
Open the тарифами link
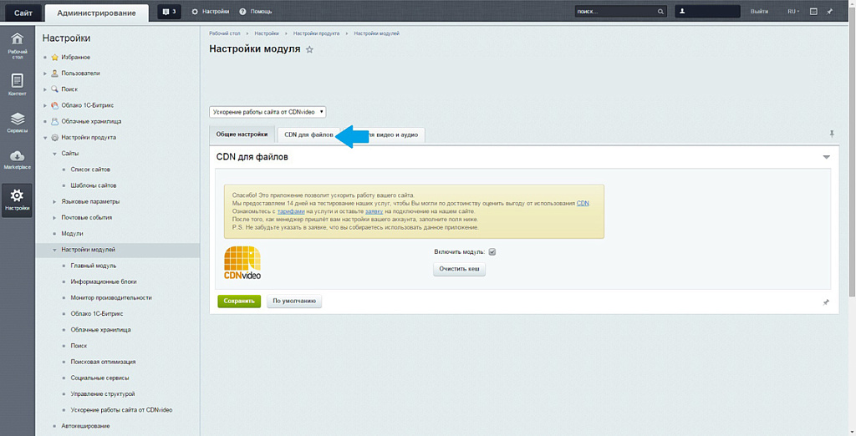click(290, 212)
